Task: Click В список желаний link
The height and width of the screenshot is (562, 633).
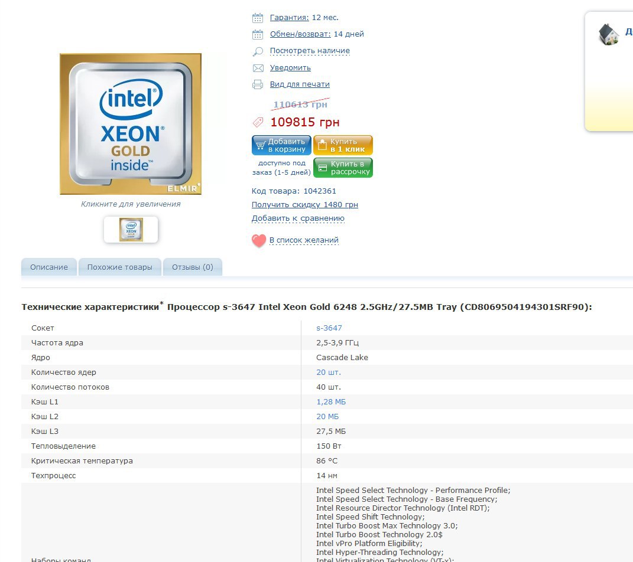Action: [304, 240]
